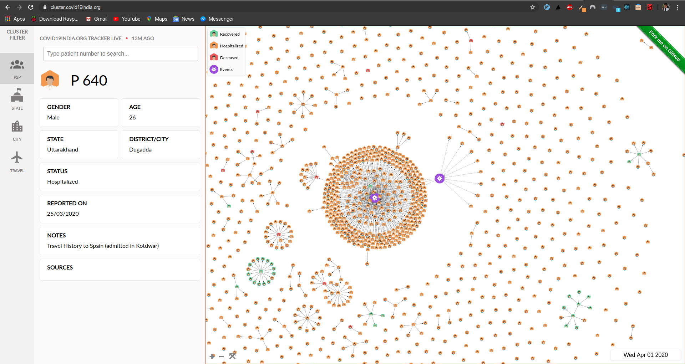Viewport: 685px width, 364px height.
Task: Open Fork me on GitHub ribbon
Action: [x=664, y=46]
